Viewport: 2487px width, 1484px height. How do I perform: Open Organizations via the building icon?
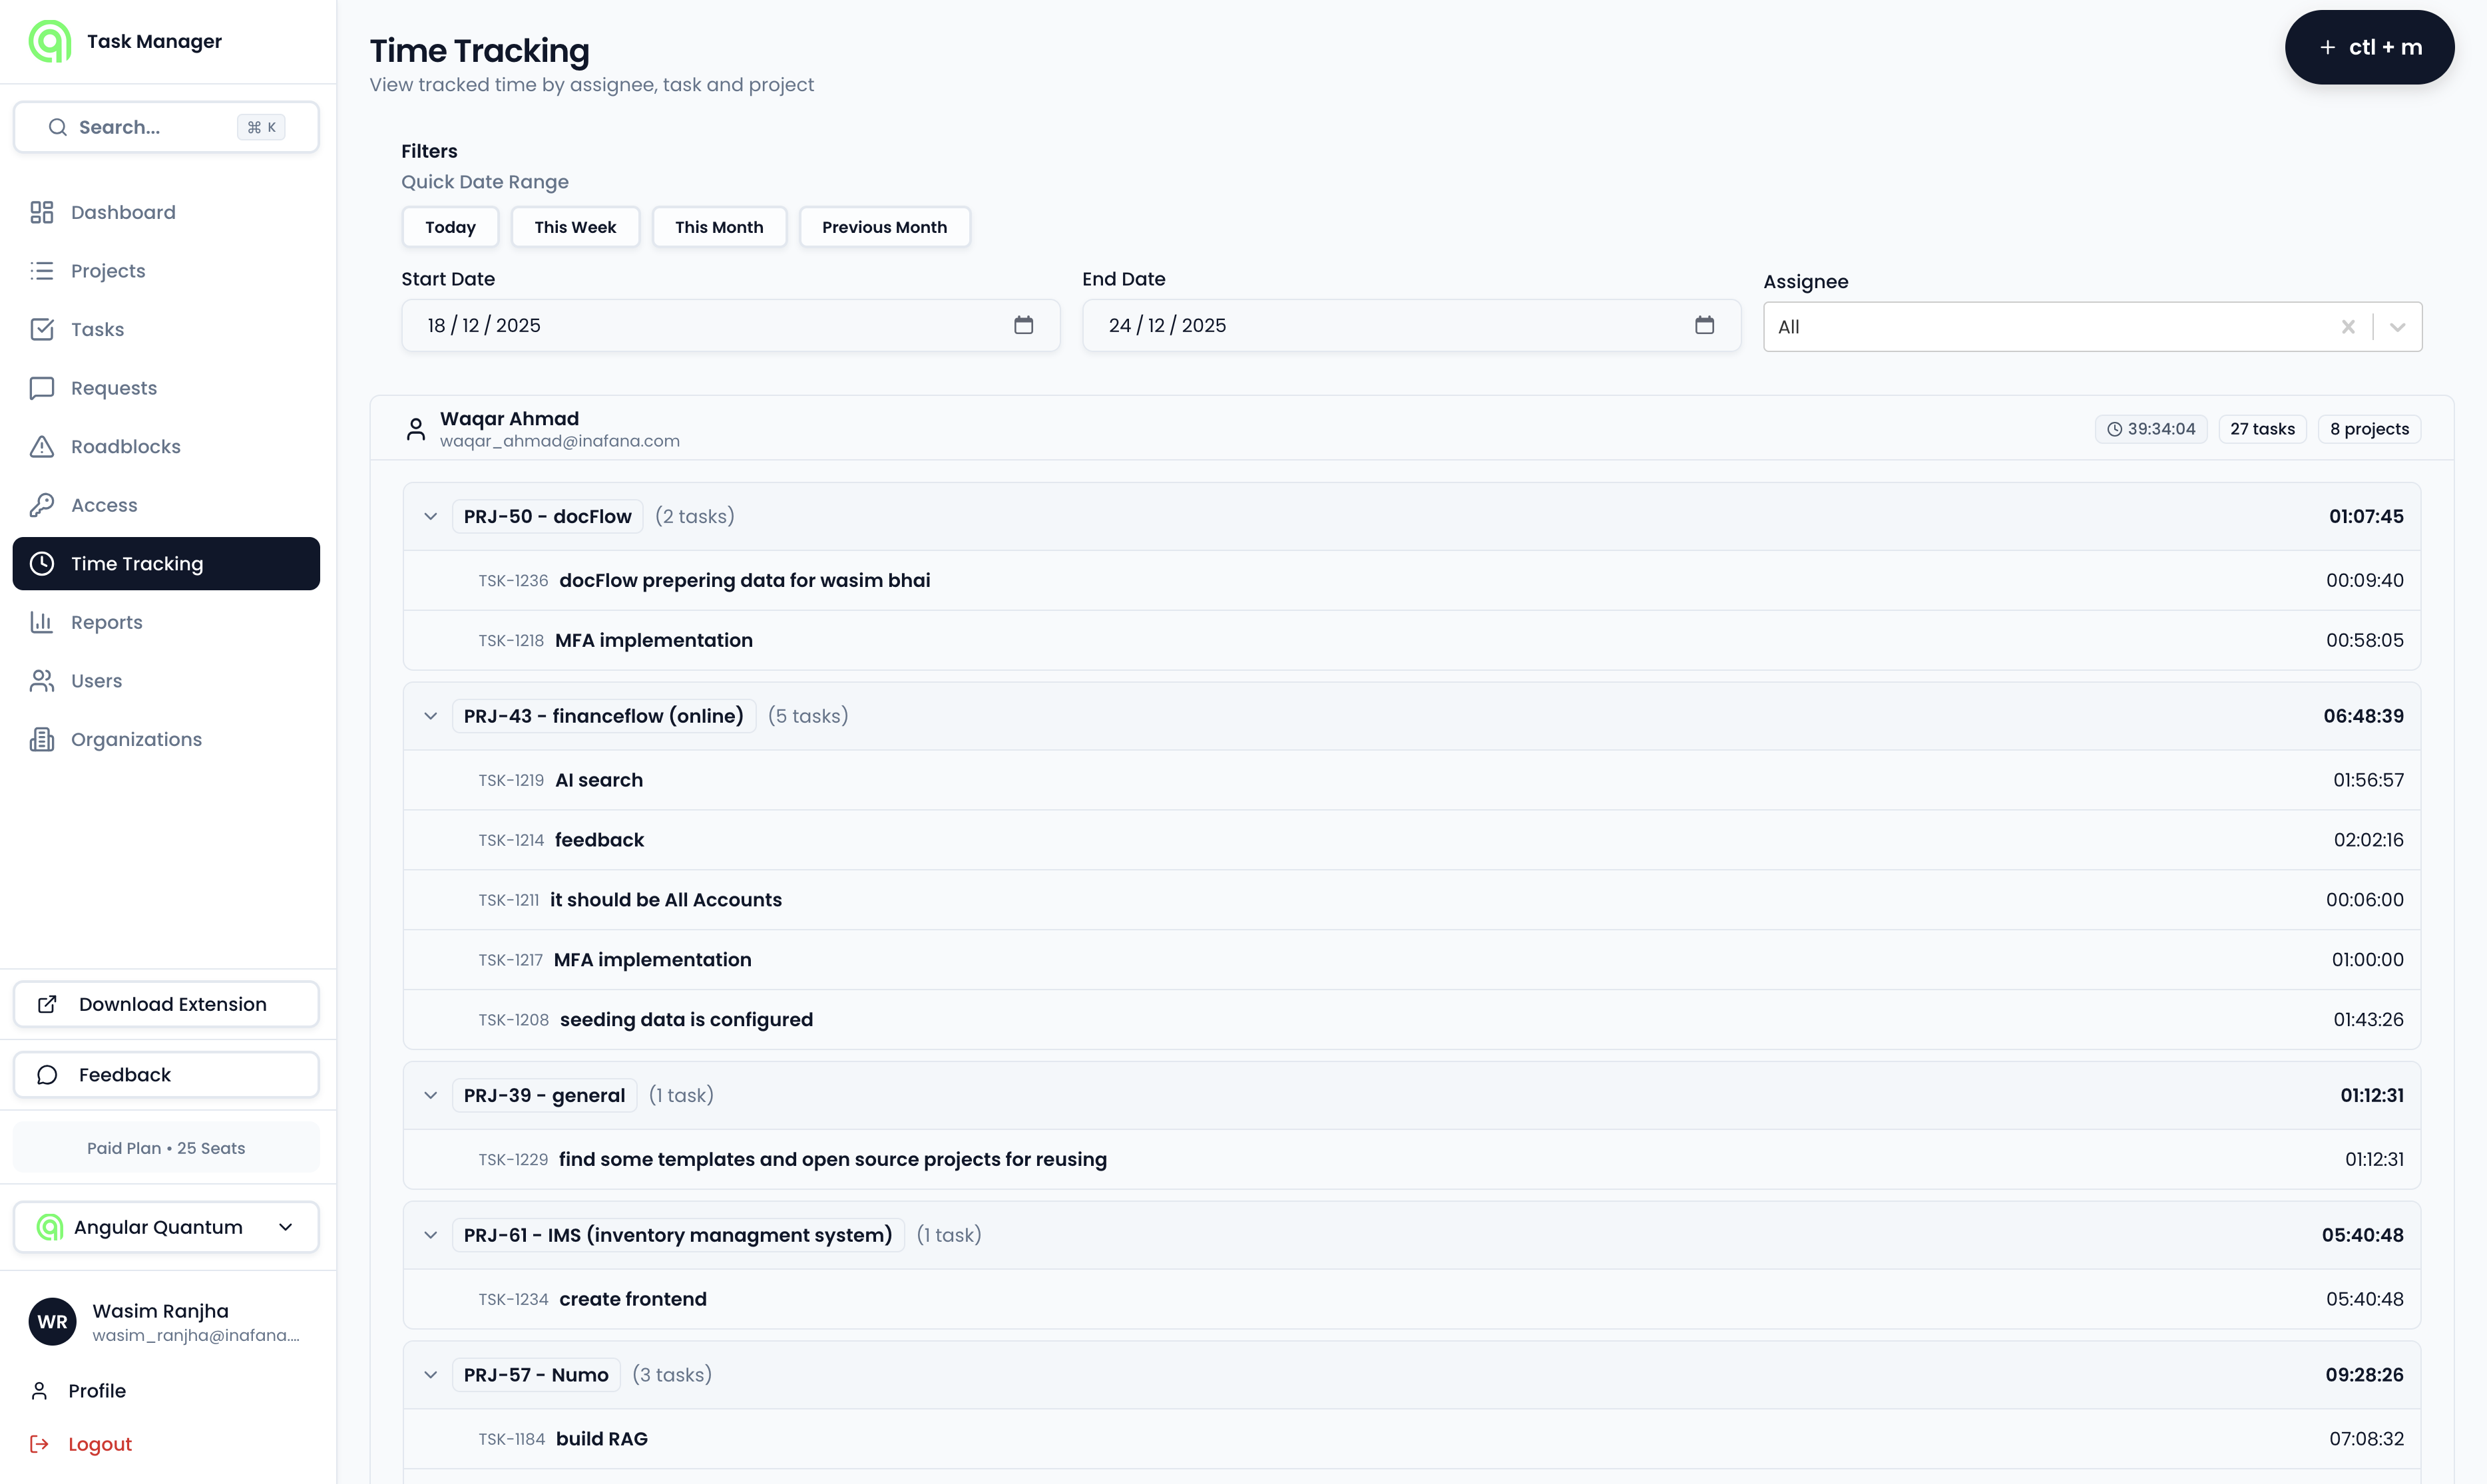pyautogui.click(x=41, y=739)
